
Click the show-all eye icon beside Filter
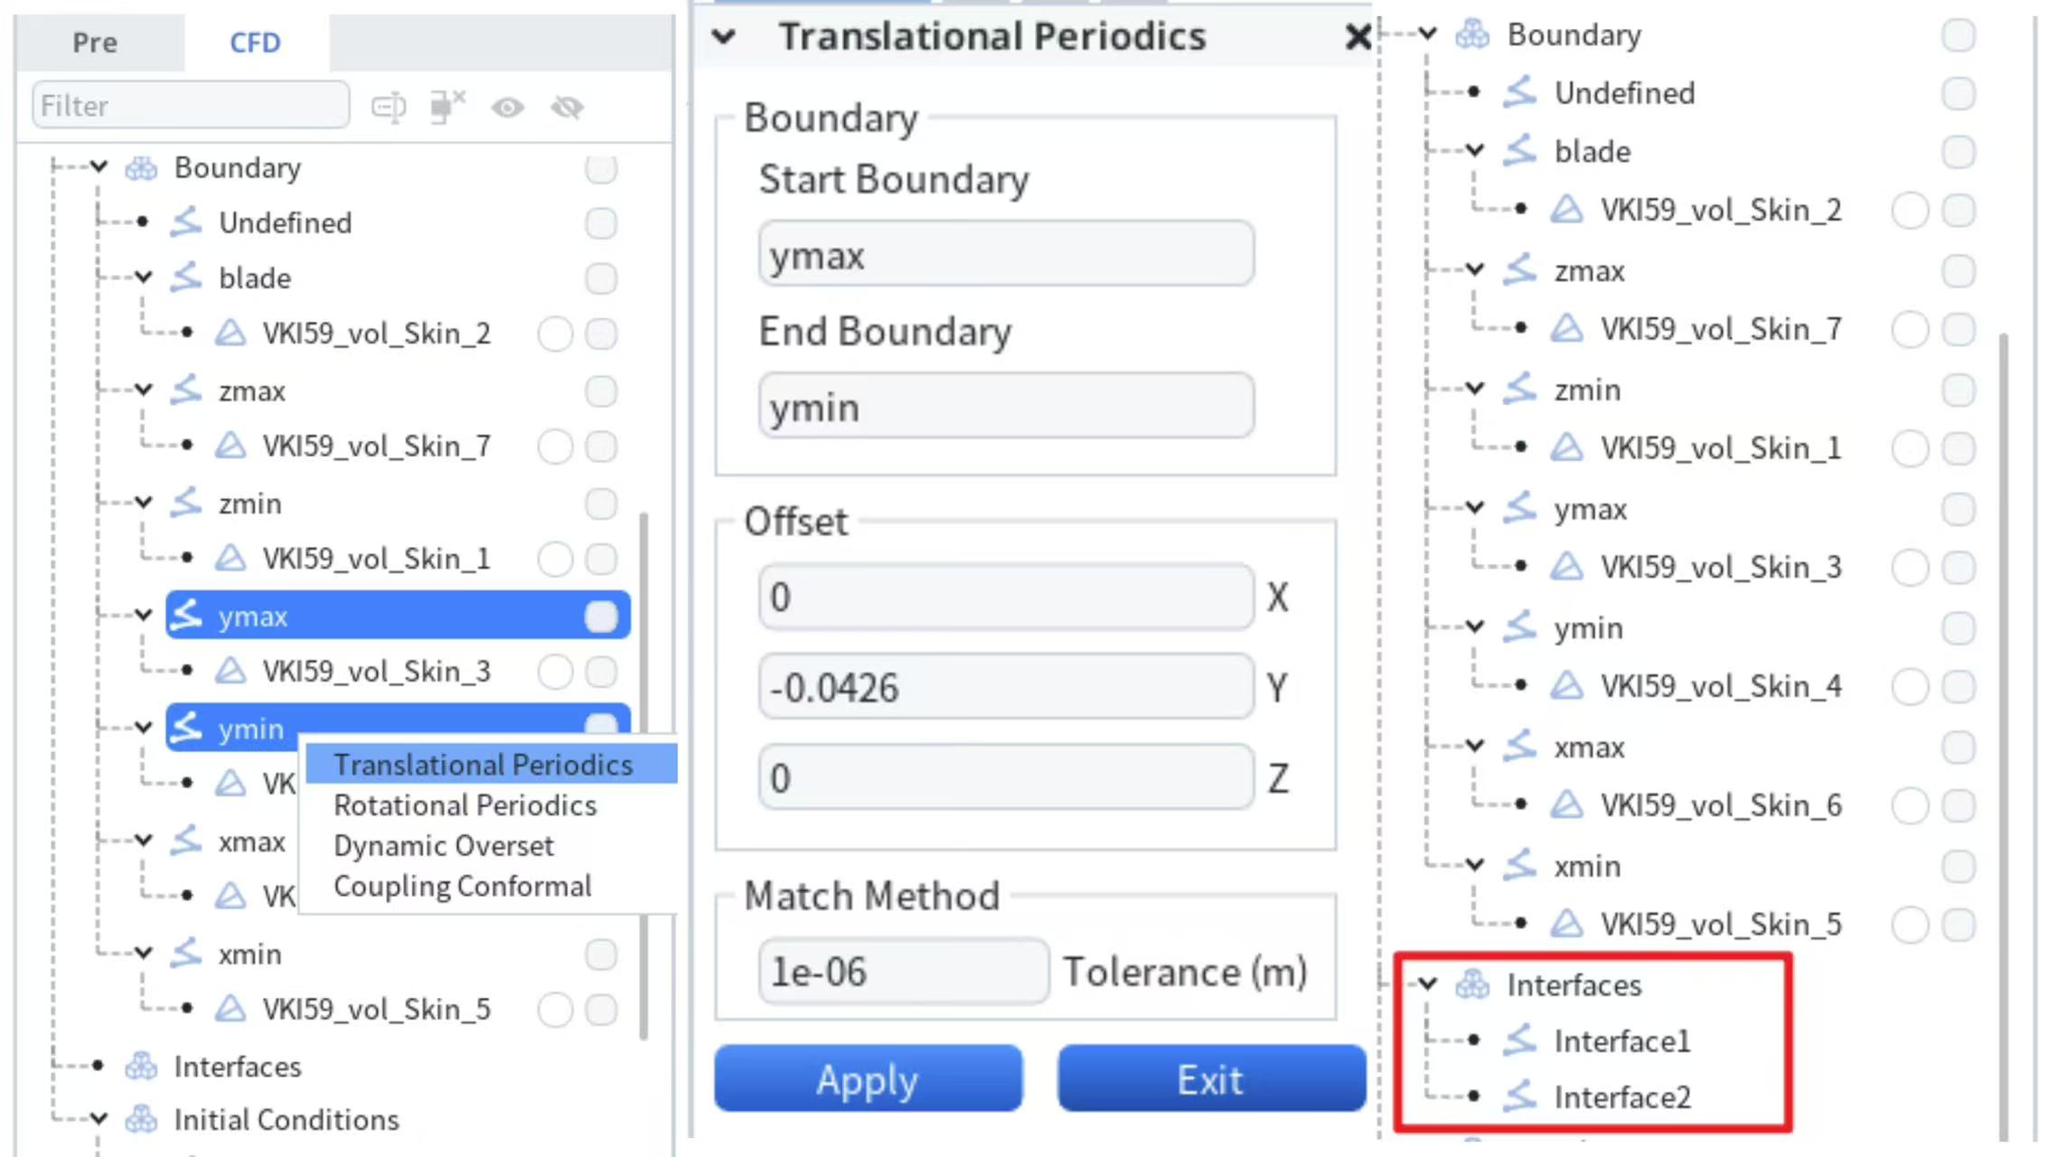click(508, 108)
